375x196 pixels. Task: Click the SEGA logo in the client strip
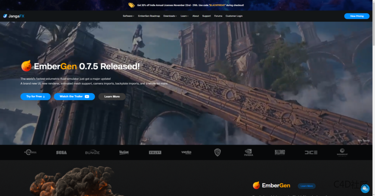tap(61, 153)
